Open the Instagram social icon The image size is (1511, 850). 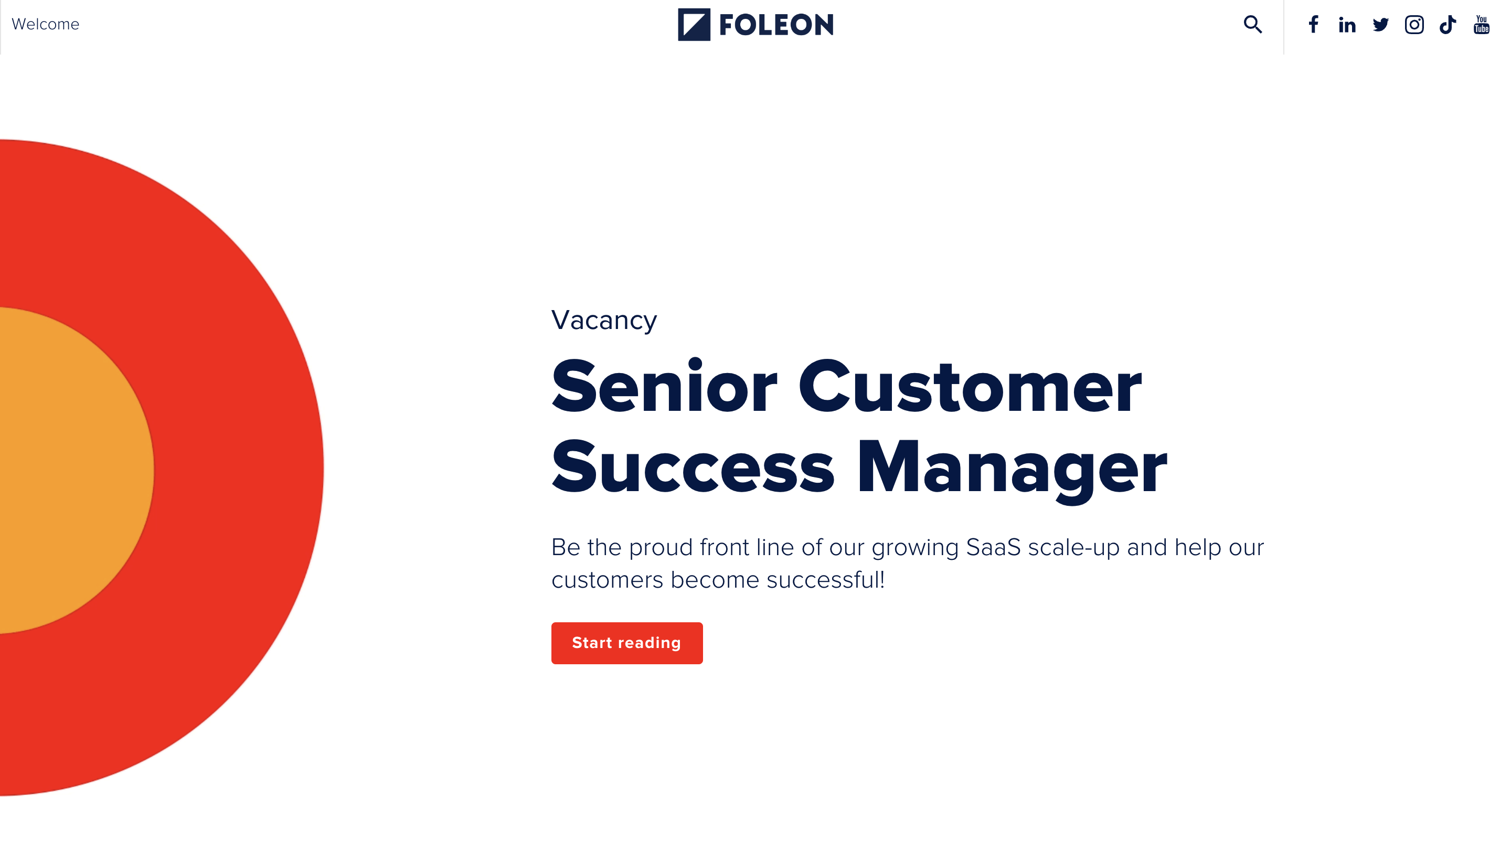(1413, 25)
